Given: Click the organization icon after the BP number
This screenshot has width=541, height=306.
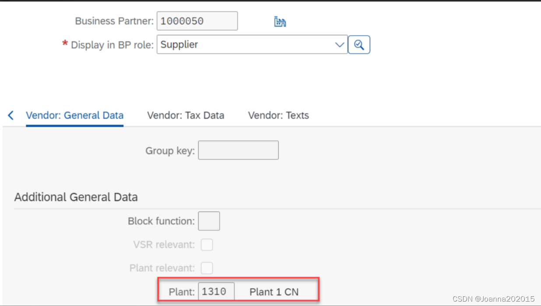Looking at the screenshot, I should click(280, 21).
